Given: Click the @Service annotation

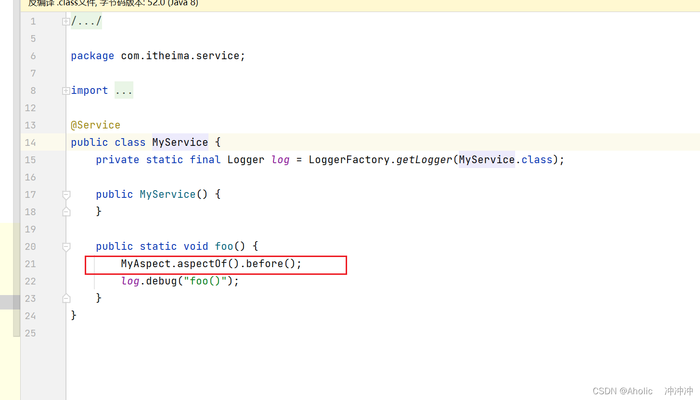Looking at the screenshot, I should pos(95,125).
